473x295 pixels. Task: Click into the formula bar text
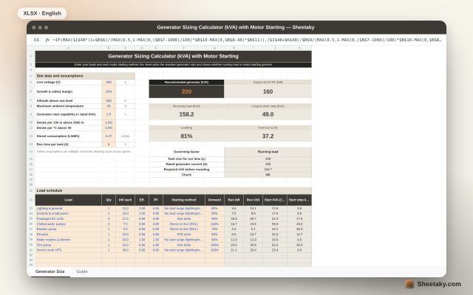[x=247, y=40]
